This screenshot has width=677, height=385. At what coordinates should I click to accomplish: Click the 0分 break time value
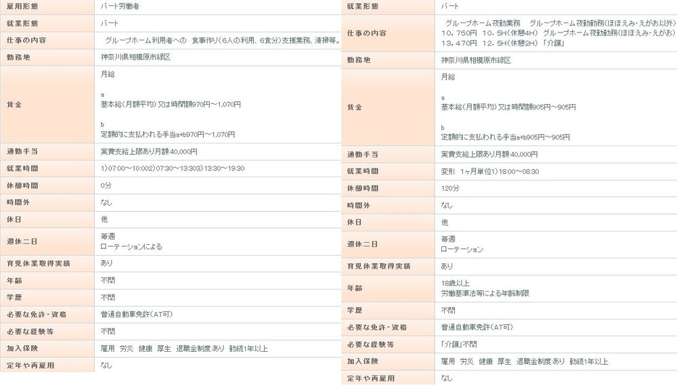click(106, 185)
